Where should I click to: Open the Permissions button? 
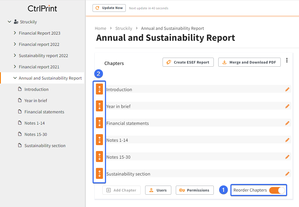195,190
